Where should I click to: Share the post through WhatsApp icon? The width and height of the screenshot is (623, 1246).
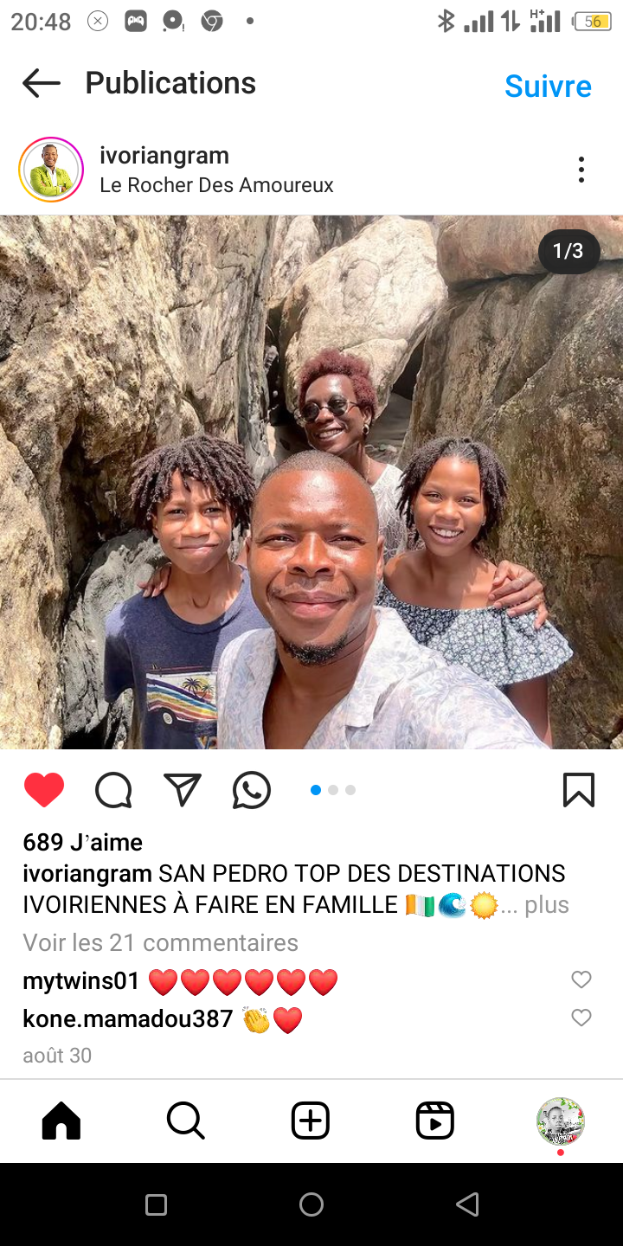[252, 790]
